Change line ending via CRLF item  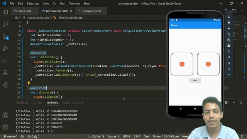[137, 136]
